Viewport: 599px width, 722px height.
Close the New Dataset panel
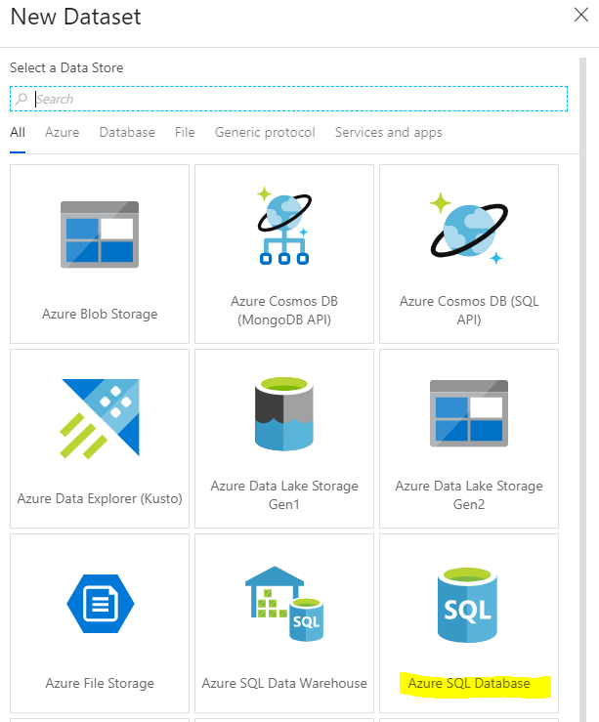pyautogui.click(x=581, y=15)
